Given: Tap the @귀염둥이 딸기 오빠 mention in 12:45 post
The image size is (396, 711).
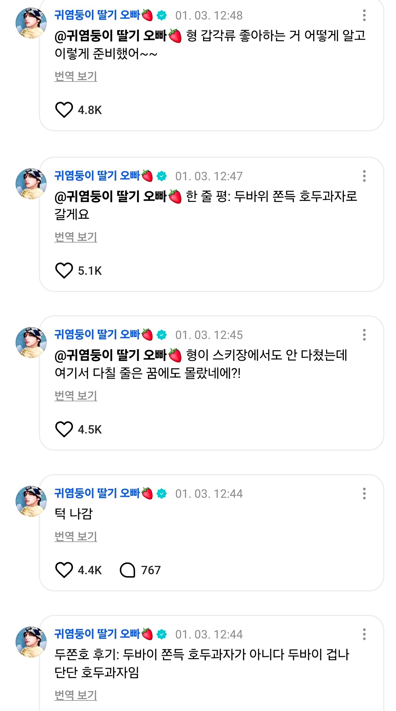Looking at the screenshot, I should [x=118, y=355].
